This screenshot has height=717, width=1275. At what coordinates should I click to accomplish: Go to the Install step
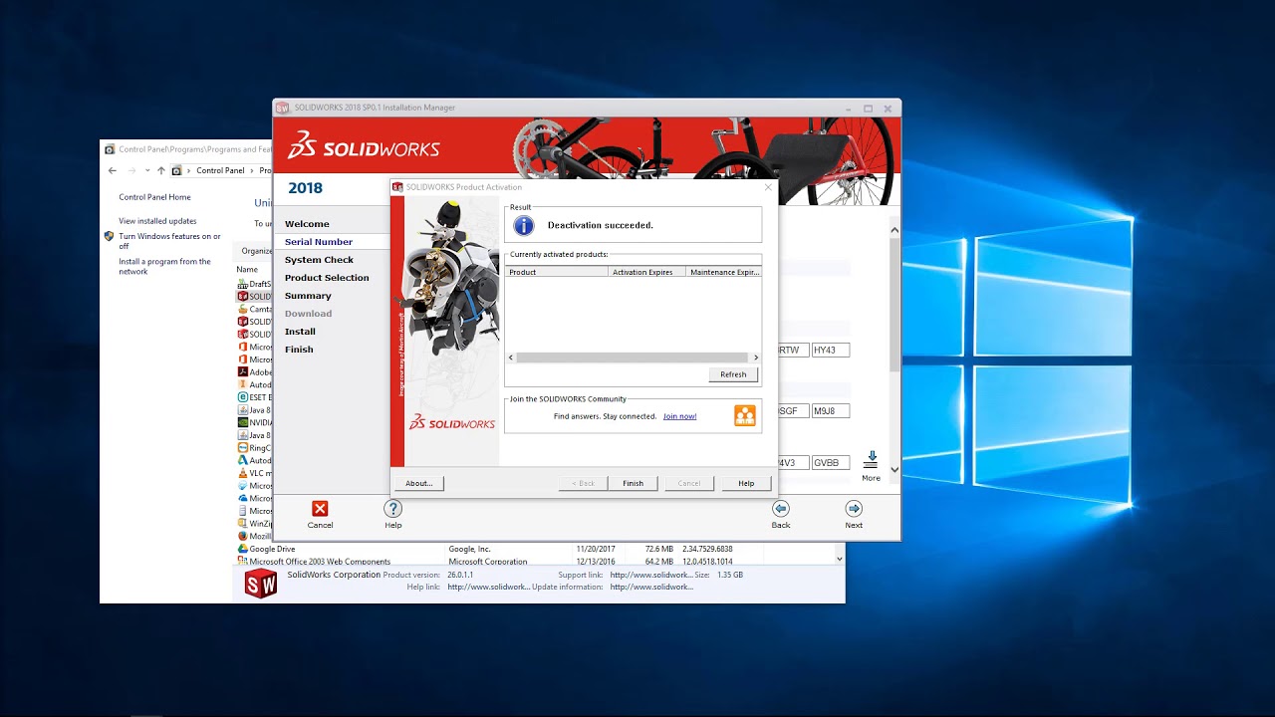(x=300, y=332)
